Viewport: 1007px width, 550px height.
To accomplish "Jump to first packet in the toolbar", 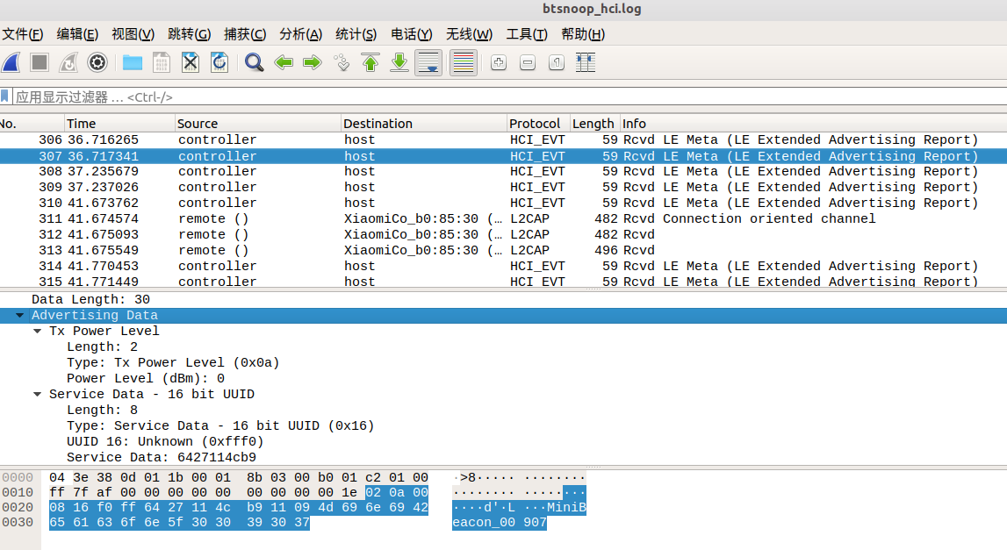I will (x=370, y=62).
